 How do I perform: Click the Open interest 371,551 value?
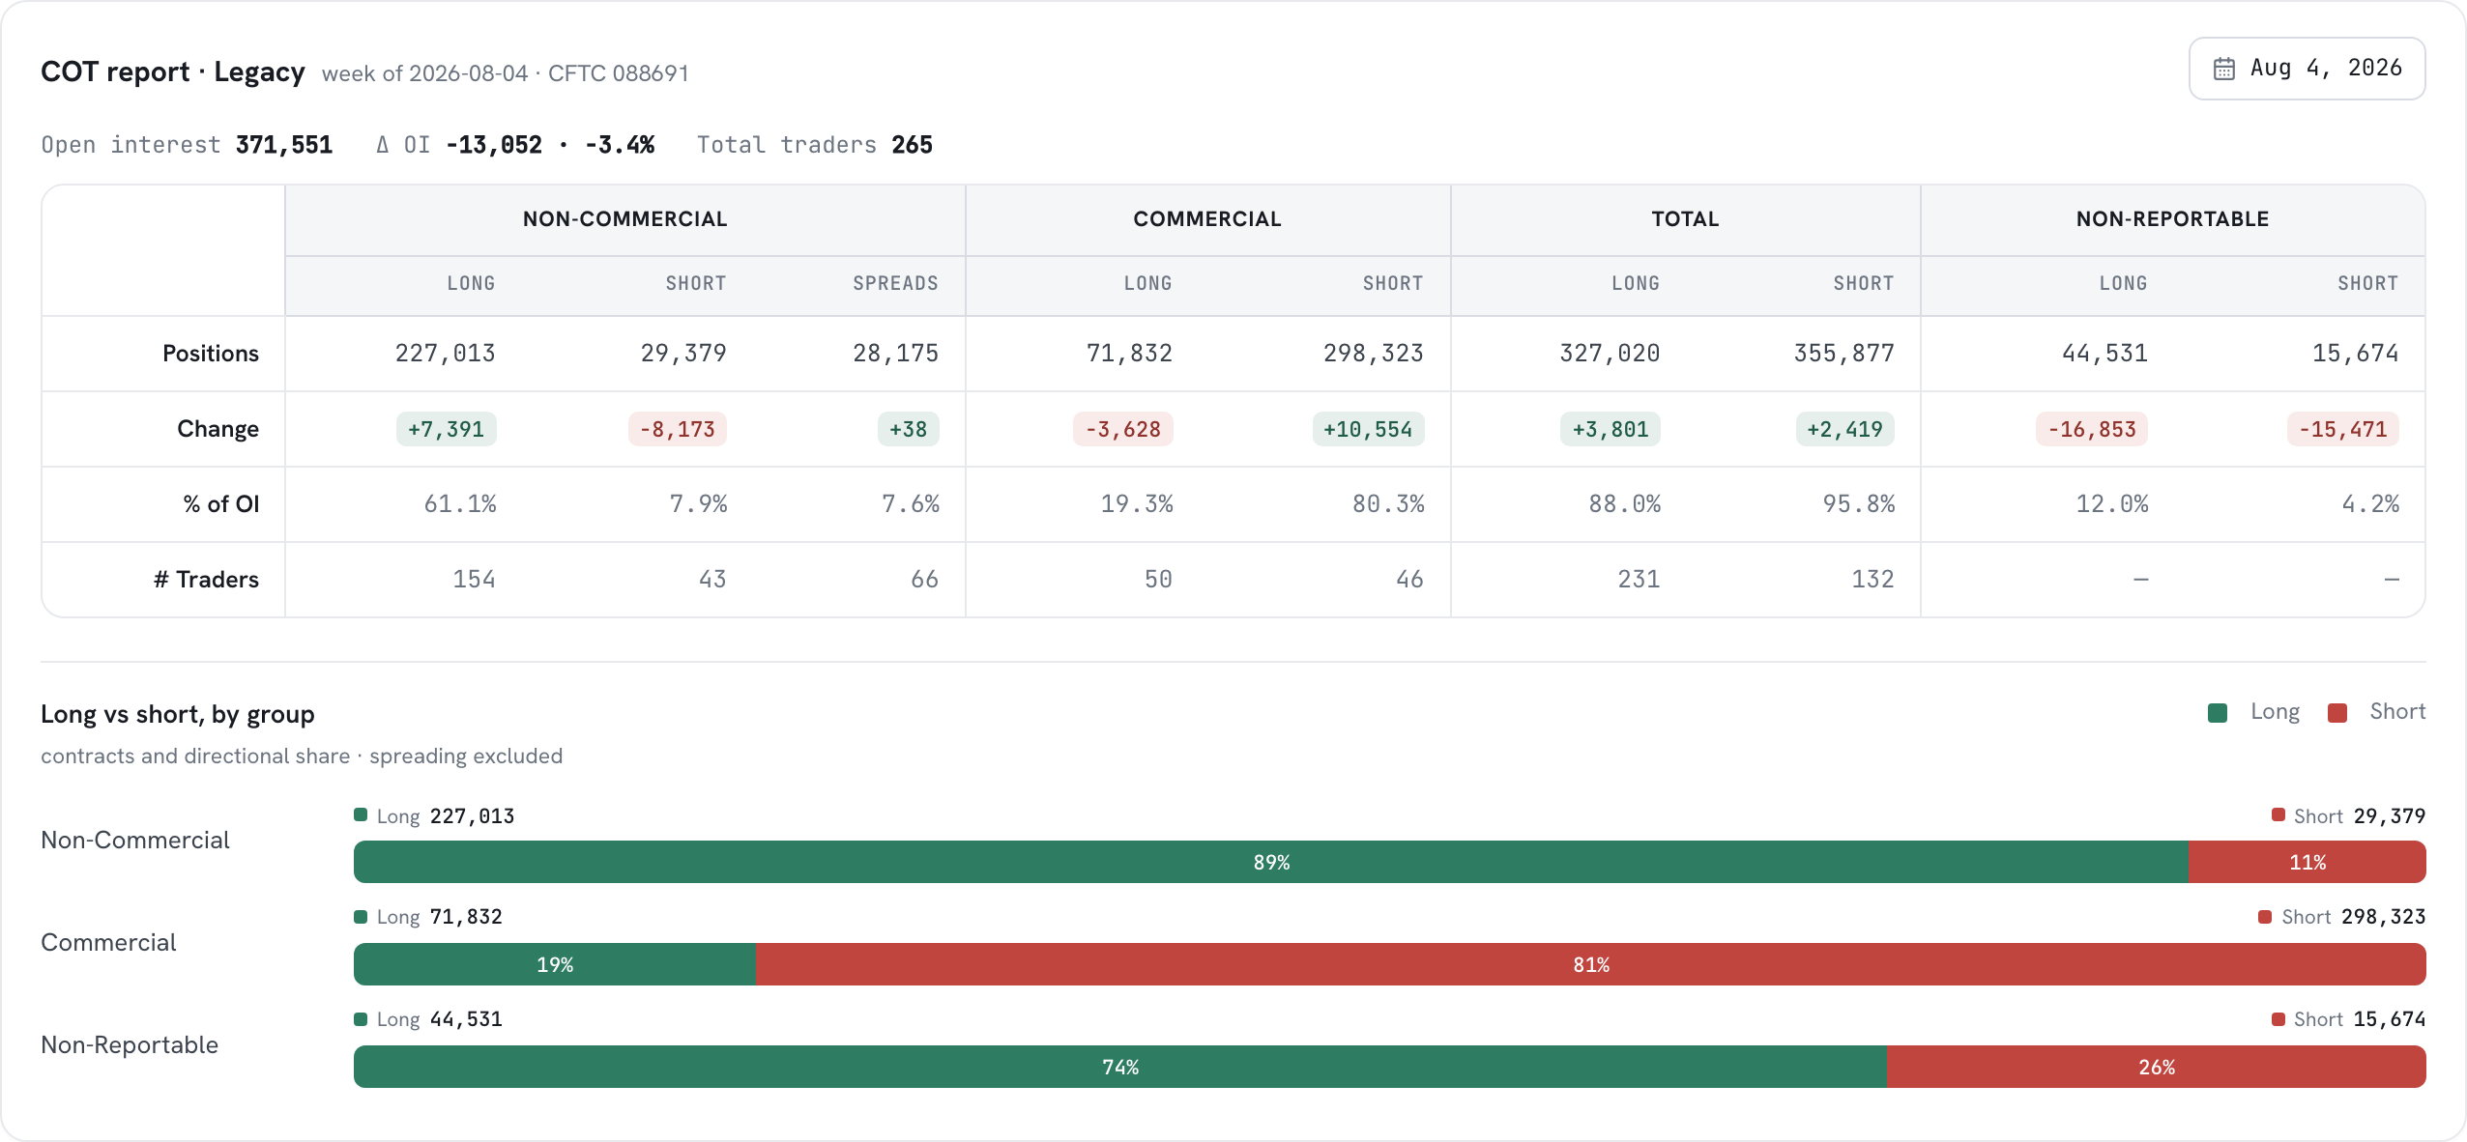[x=284, y=145]
